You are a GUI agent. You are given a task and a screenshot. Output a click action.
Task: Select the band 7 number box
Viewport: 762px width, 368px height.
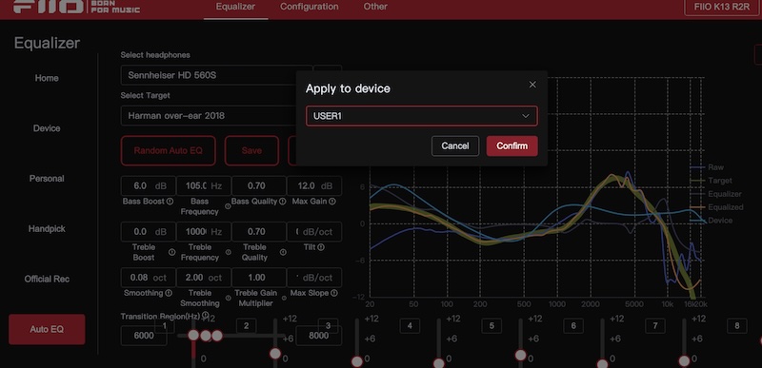655,326
